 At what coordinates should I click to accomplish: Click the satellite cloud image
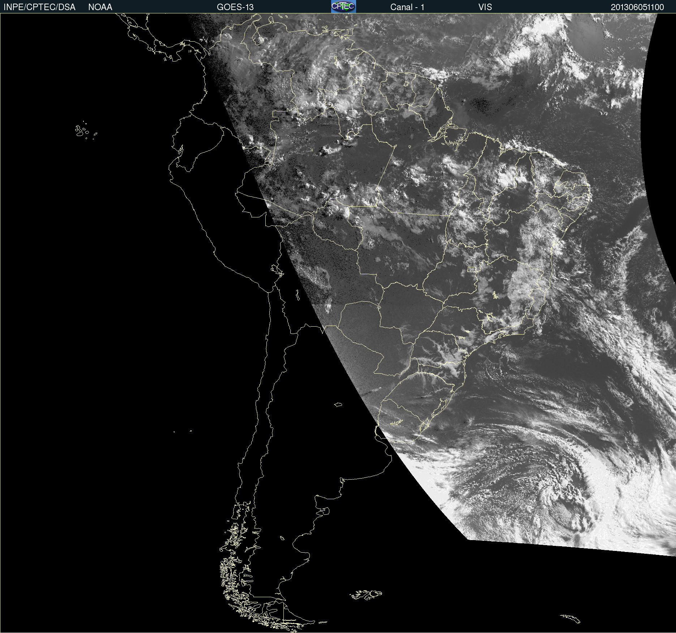pos(338,323)
